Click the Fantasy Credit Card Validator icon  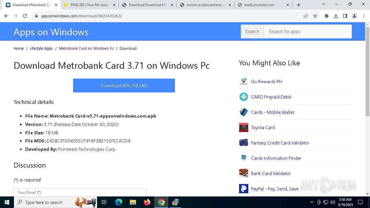tap(244, 143)
